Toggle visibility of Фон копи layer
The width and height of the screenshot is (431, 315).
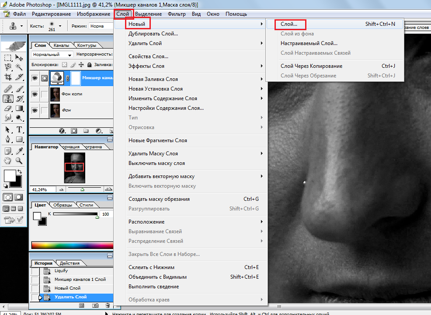35,94
